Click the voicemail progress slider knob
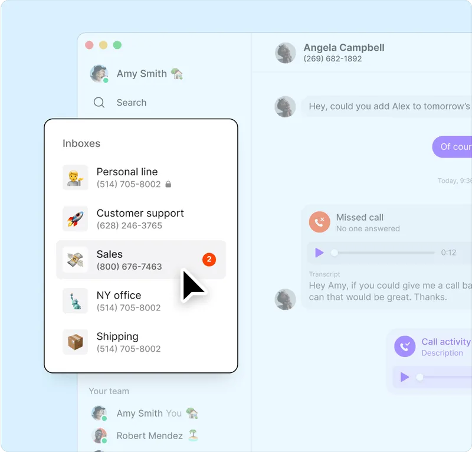472x452 pixels. 334,253
